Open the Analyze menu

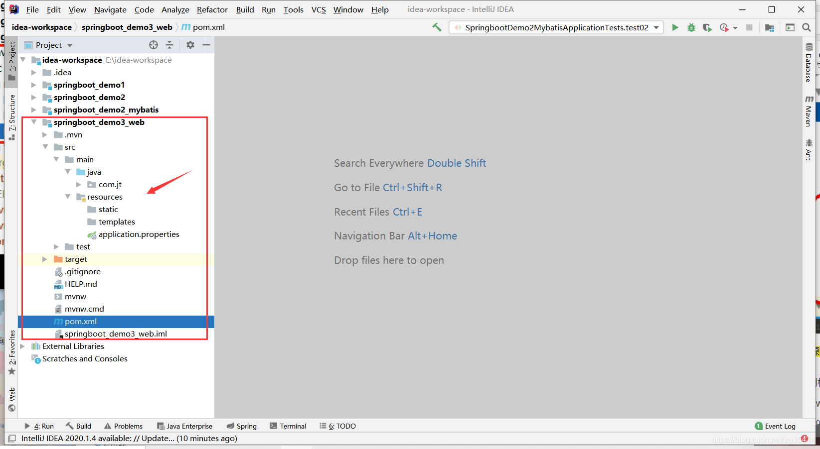tap(175, 9)
